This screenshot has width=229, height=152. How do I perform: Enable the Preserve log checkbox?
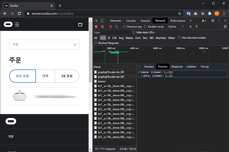click(x=124, y=27)
